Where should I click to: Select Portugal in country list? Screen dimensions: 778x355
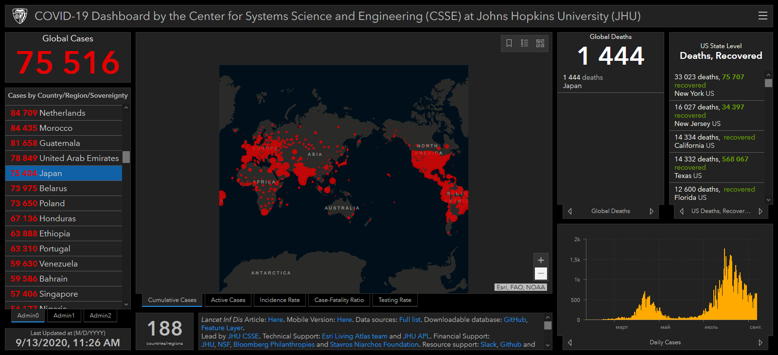point(64,248)
